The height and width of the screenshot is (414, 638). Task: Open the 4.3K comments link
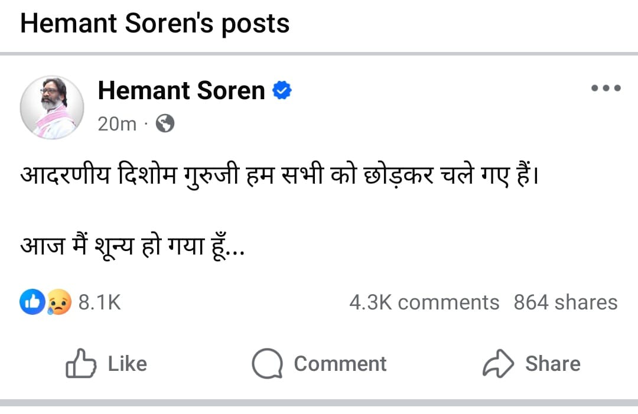coord(424,302)
